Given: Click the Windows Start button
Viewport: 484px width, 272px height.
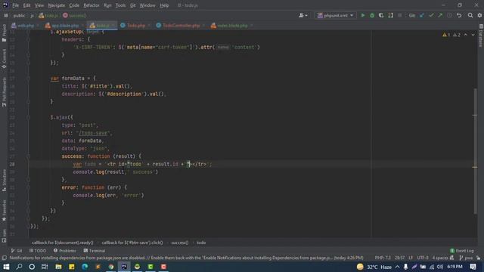Looking at the screenshot, I should click(x=6, y=267).
